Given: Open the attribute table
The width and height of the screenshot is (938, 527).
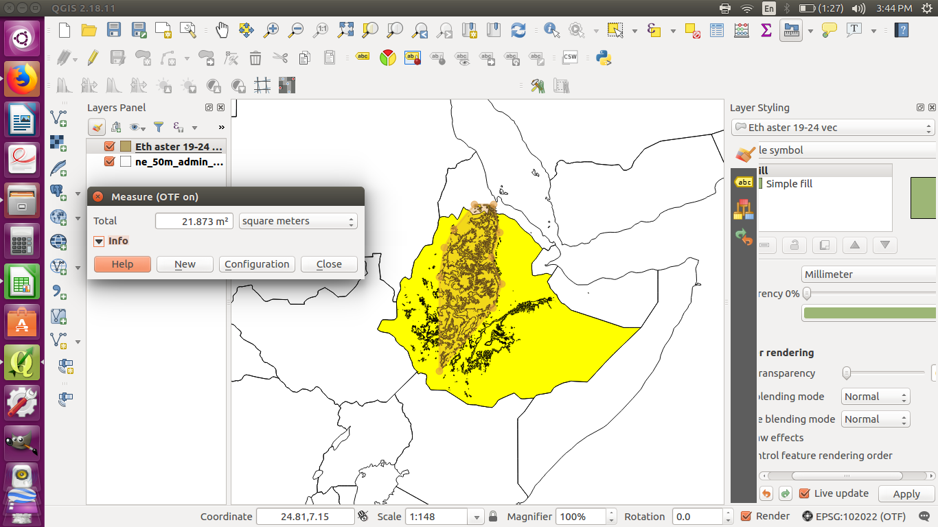Looking at the screenshot, I should [x=717, y=30].
